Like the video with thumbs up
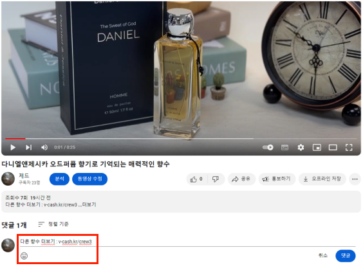Image resolution: width=363 pixels, height=268 pixels. click(x=196, y=179)
